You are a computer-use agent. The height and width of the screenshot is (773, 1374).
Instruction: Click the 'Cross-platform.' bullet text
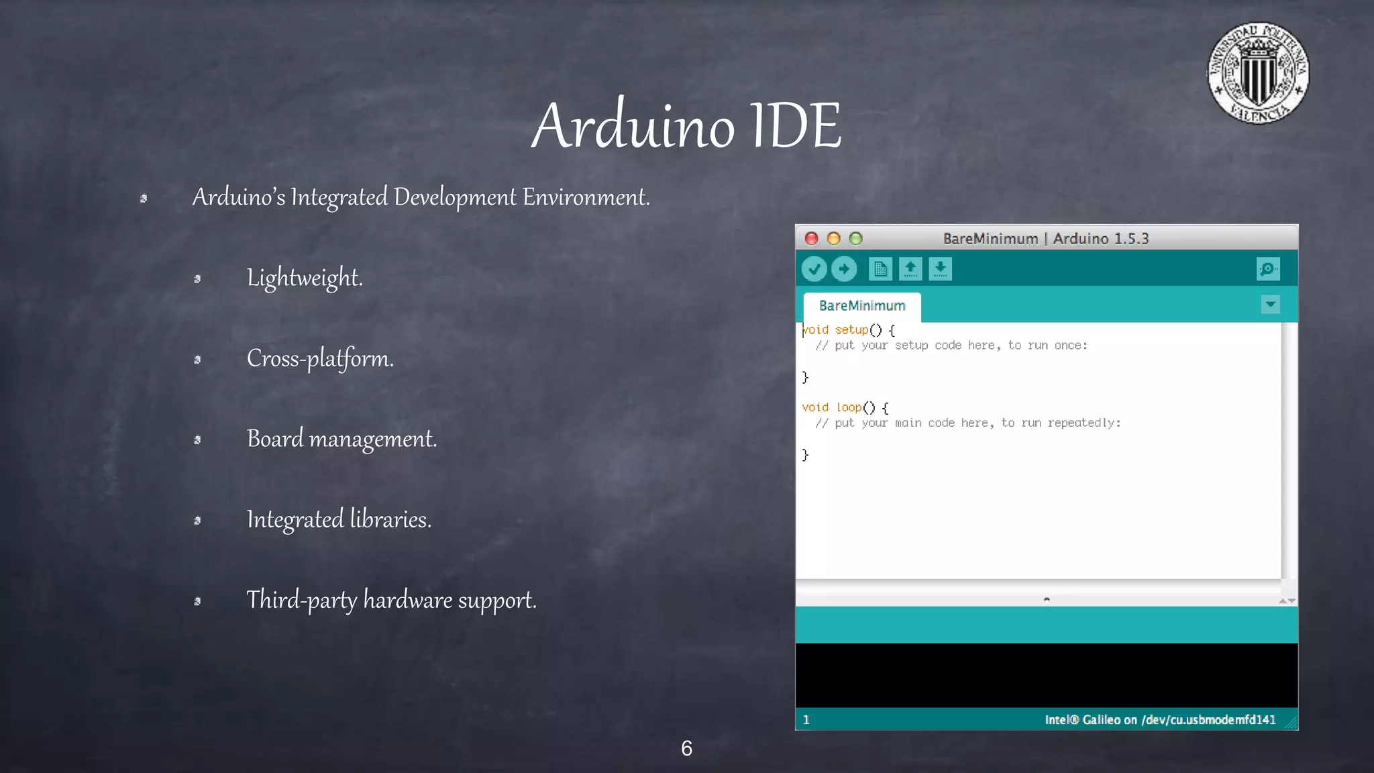[x=320, y=358]
